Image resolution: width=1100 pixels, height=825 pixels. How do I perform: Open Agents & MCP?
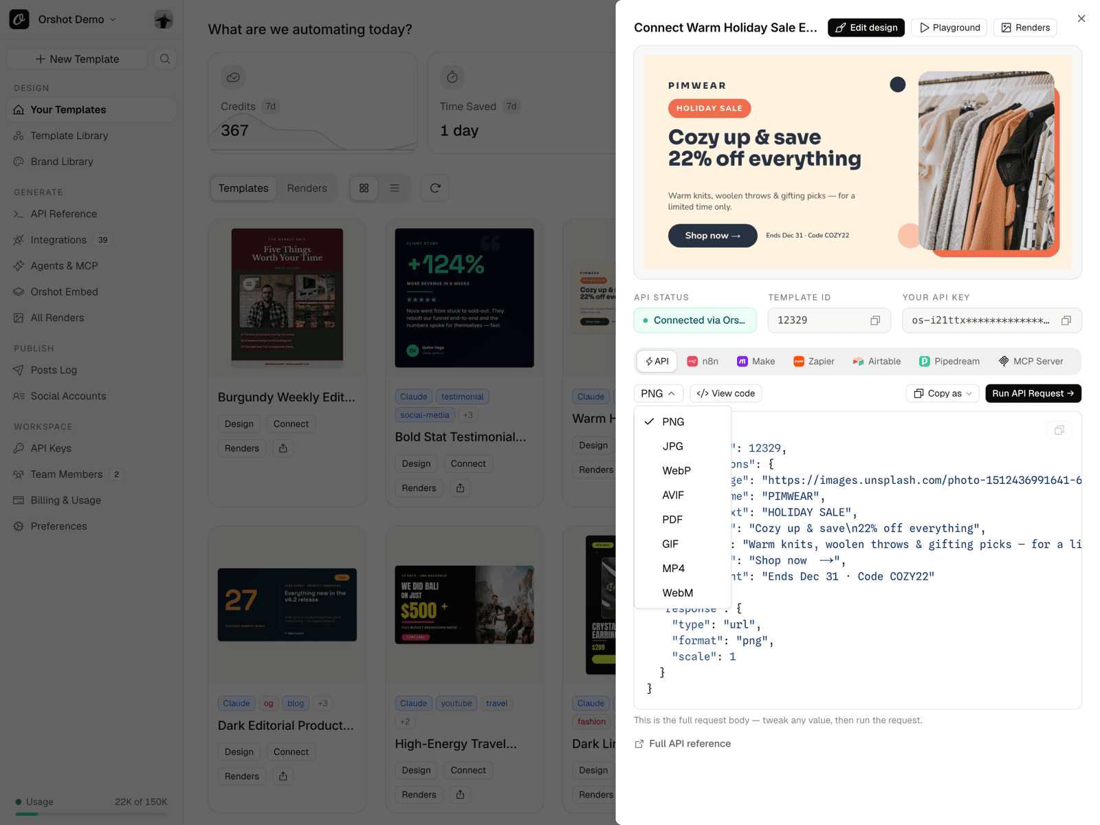(x=91, y=266)
